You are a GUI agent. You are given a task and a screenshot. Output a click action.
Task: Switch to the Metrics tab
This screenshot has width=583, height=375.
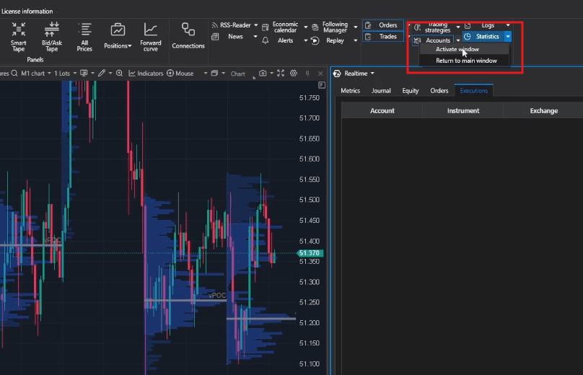(x=351, y=91)
